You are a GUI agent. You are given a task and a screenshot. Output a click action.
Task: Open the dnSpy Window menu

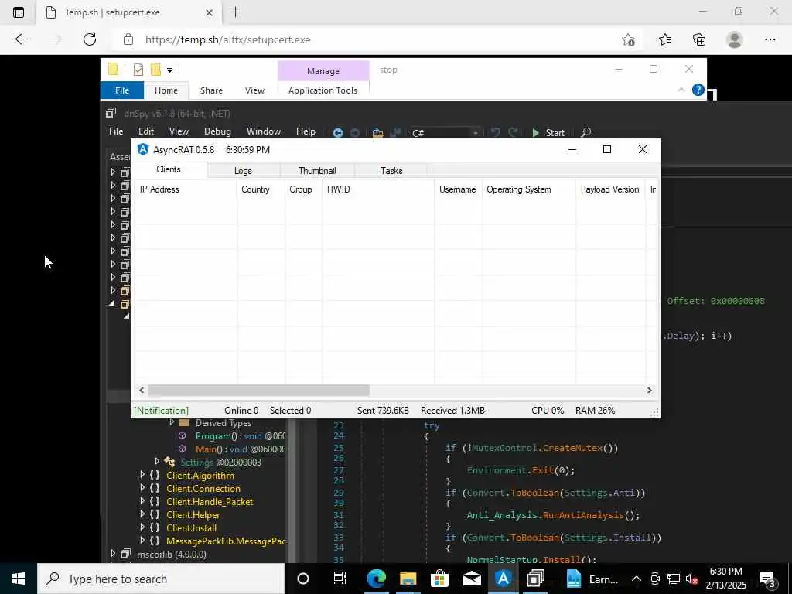tap(264, 131)
